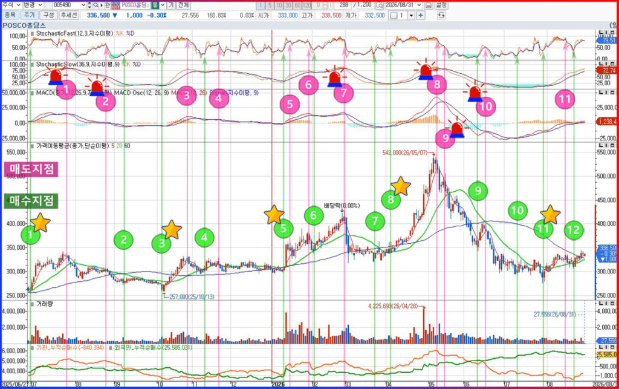Toggle the 10 period button
The image size is (619, 389).
pos(279,5)
